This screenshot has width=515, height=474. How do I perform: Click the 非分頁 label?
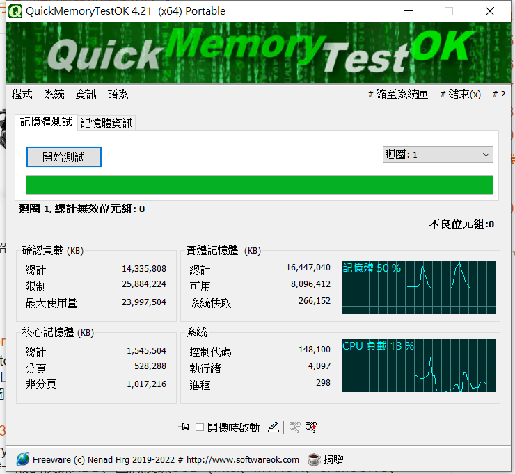pyautogui.click(x=41, y=384)
